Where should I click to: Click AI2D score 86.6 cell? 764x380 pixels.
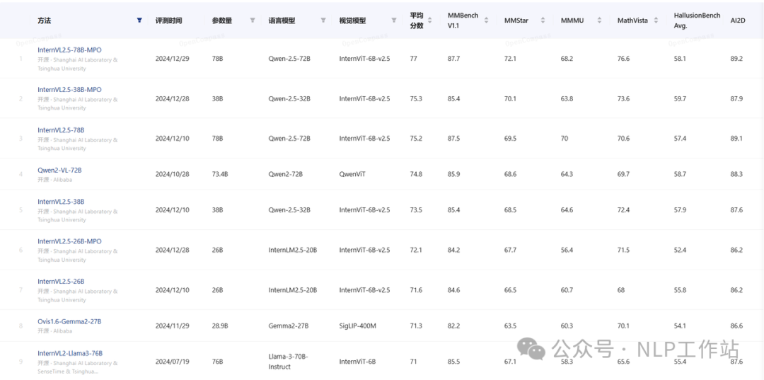point(736,326)
